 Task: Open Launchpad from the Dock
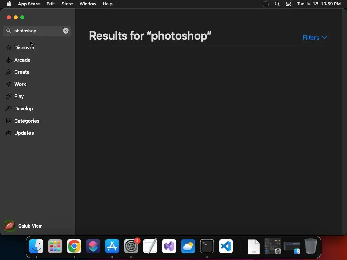tap(55, 246)
